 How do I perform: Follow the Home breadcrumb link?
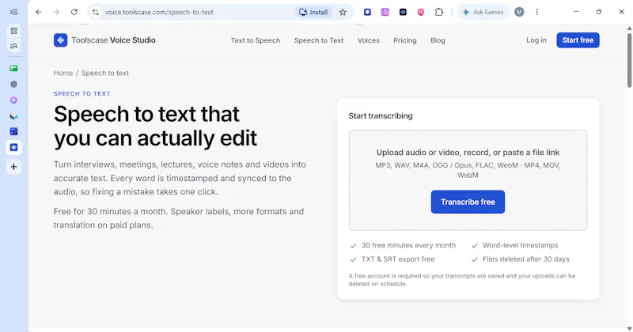pos(63,73)
